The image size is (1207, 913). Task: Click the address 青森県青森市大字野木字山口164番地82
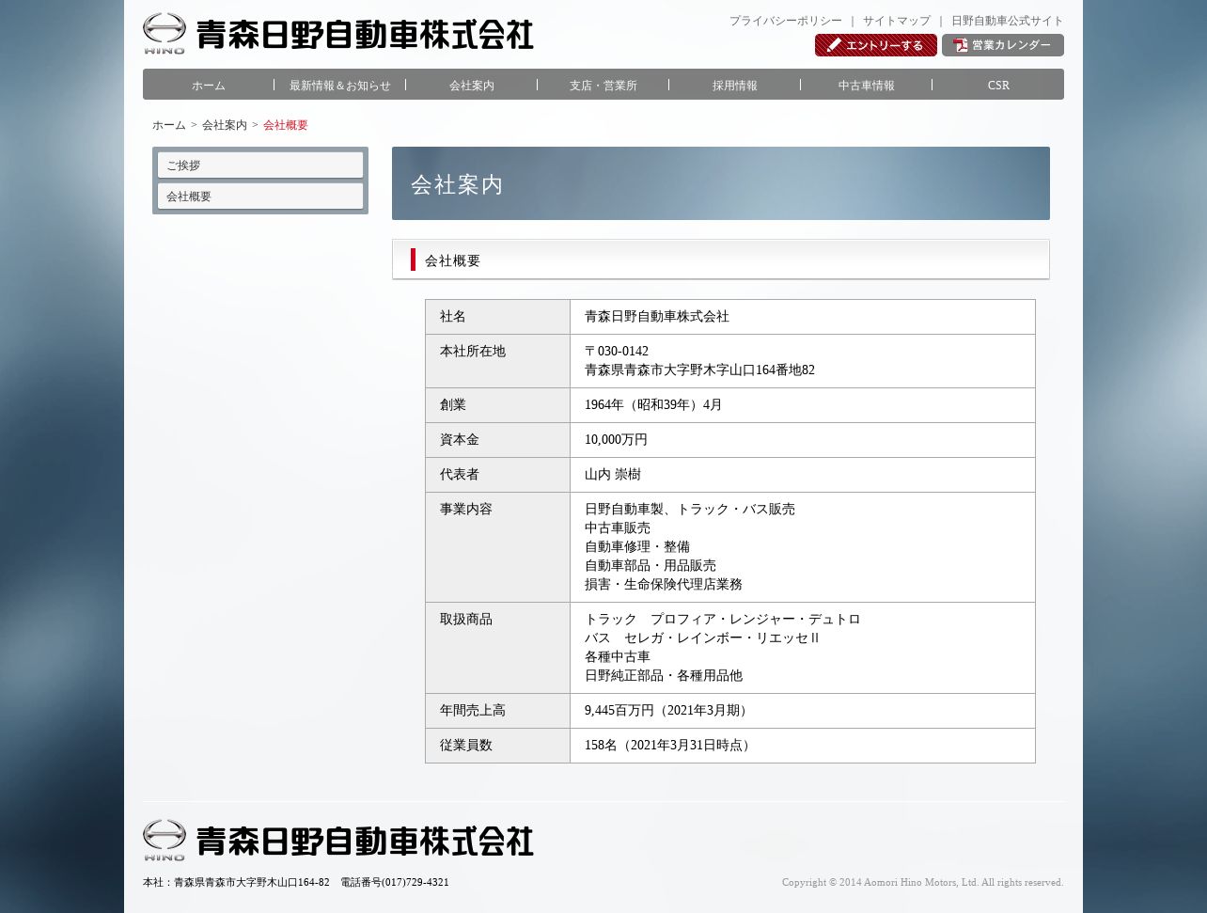click(x=699, y=370)
